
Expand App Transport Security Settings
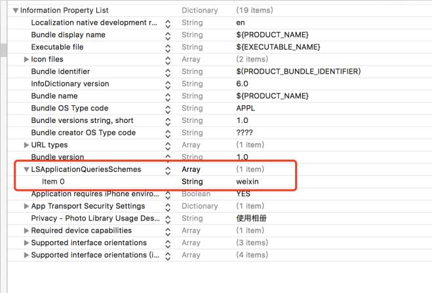26,206
